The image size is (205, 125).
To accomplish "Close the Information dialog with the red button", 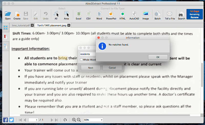I will coord(99,38).
